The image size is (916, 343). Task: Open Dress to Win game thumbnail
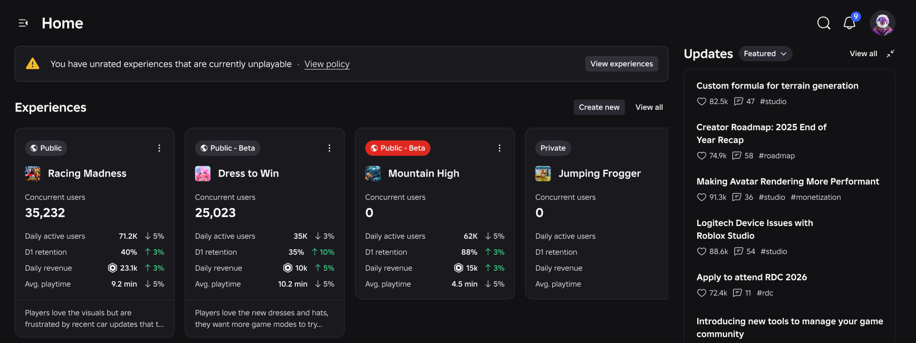(203, 174)
